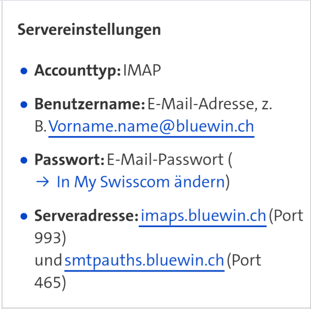Image resolution: width=311 pixels, height=309 pixels.
Task: Click the bold Benutzername label
Action: point(89,104)
